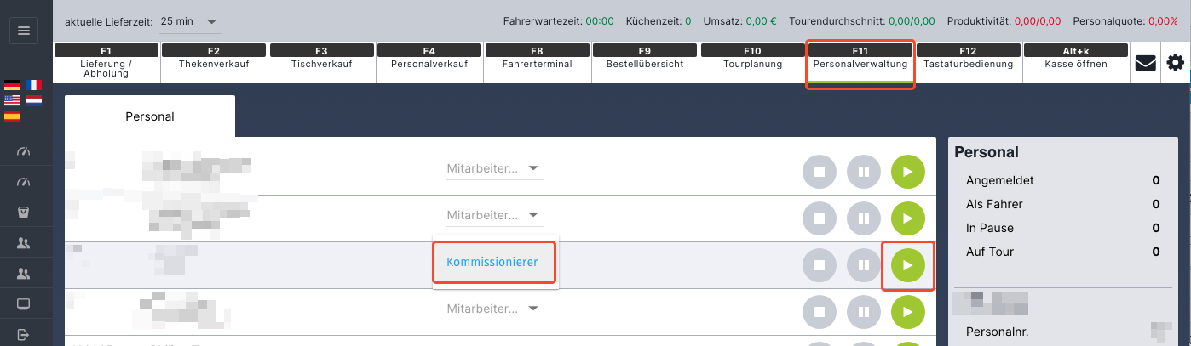
Task: Open the fourth row Mitarbeiter dropdown
Action: 494,309
